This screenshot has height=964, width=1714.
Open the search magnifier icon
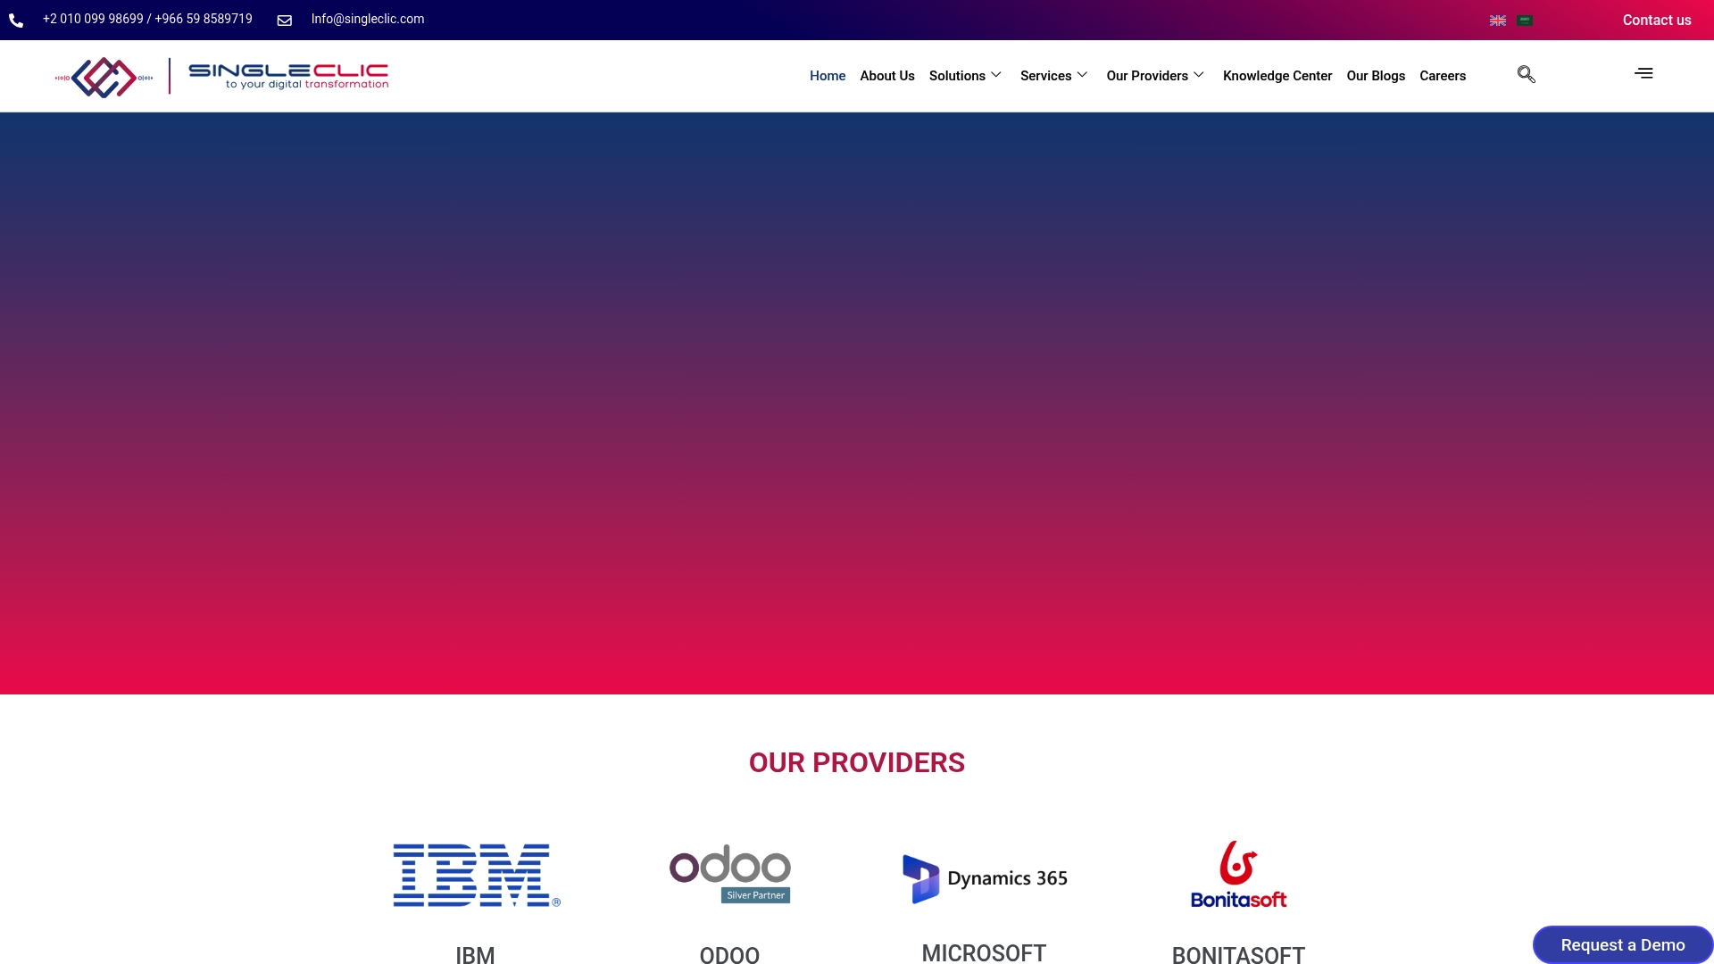pos(1526,75)
